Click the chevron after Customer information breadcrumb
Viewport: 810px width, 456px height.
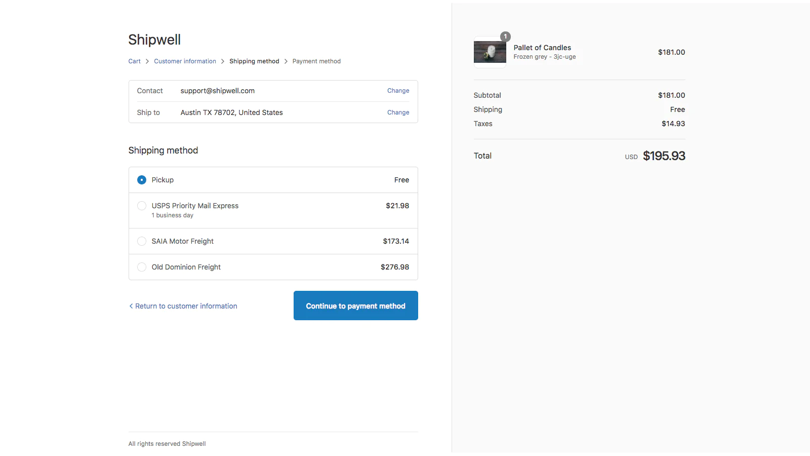click(223, 61)
